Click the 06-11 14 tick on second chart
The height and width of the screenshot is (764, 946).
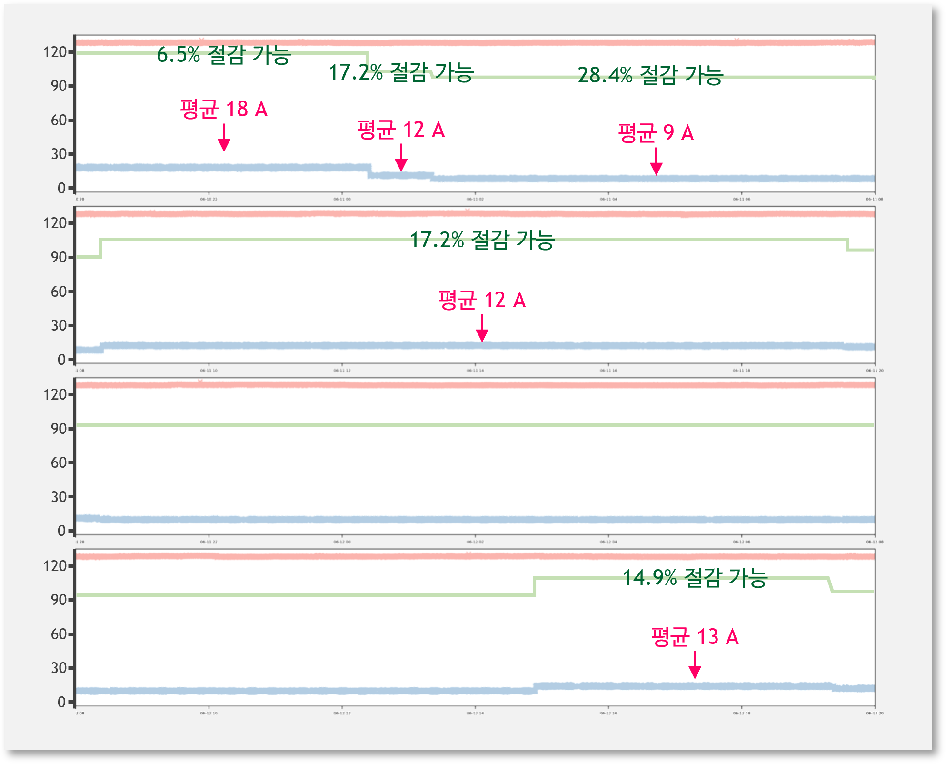pos(475,370)
